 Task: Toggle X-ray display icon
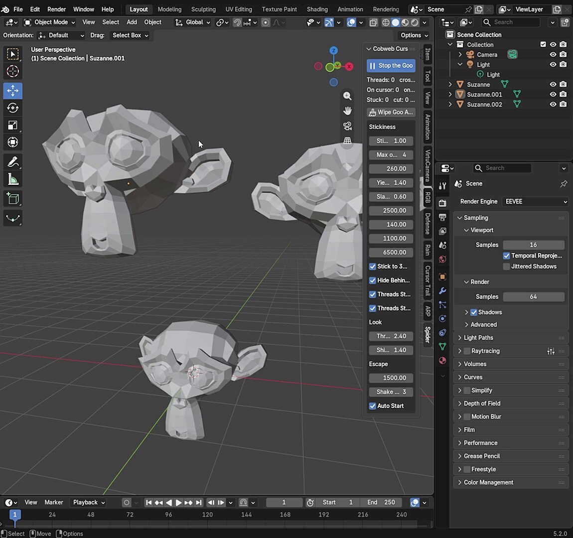pyautogui.click(x=373, y=22)
